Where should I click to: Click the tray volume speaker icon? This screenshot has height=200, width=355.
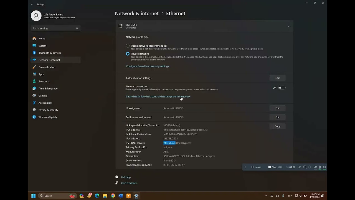click(301, 196)
